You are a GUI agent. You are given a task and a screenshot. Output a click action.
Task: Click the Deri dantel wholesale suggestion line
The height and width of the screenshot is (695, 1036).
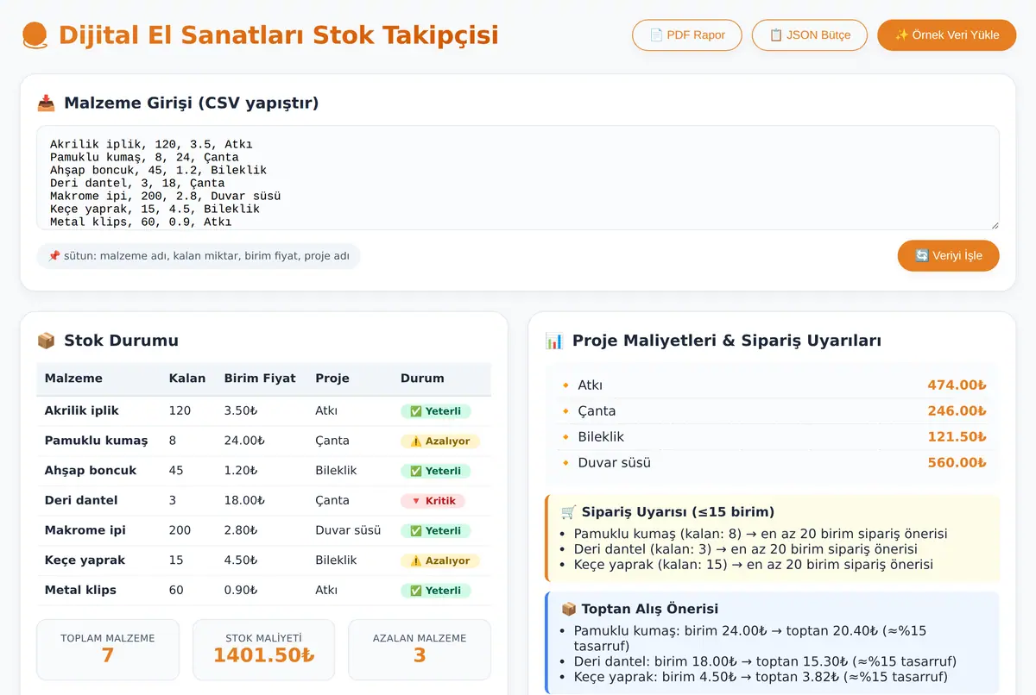point(765,661)
